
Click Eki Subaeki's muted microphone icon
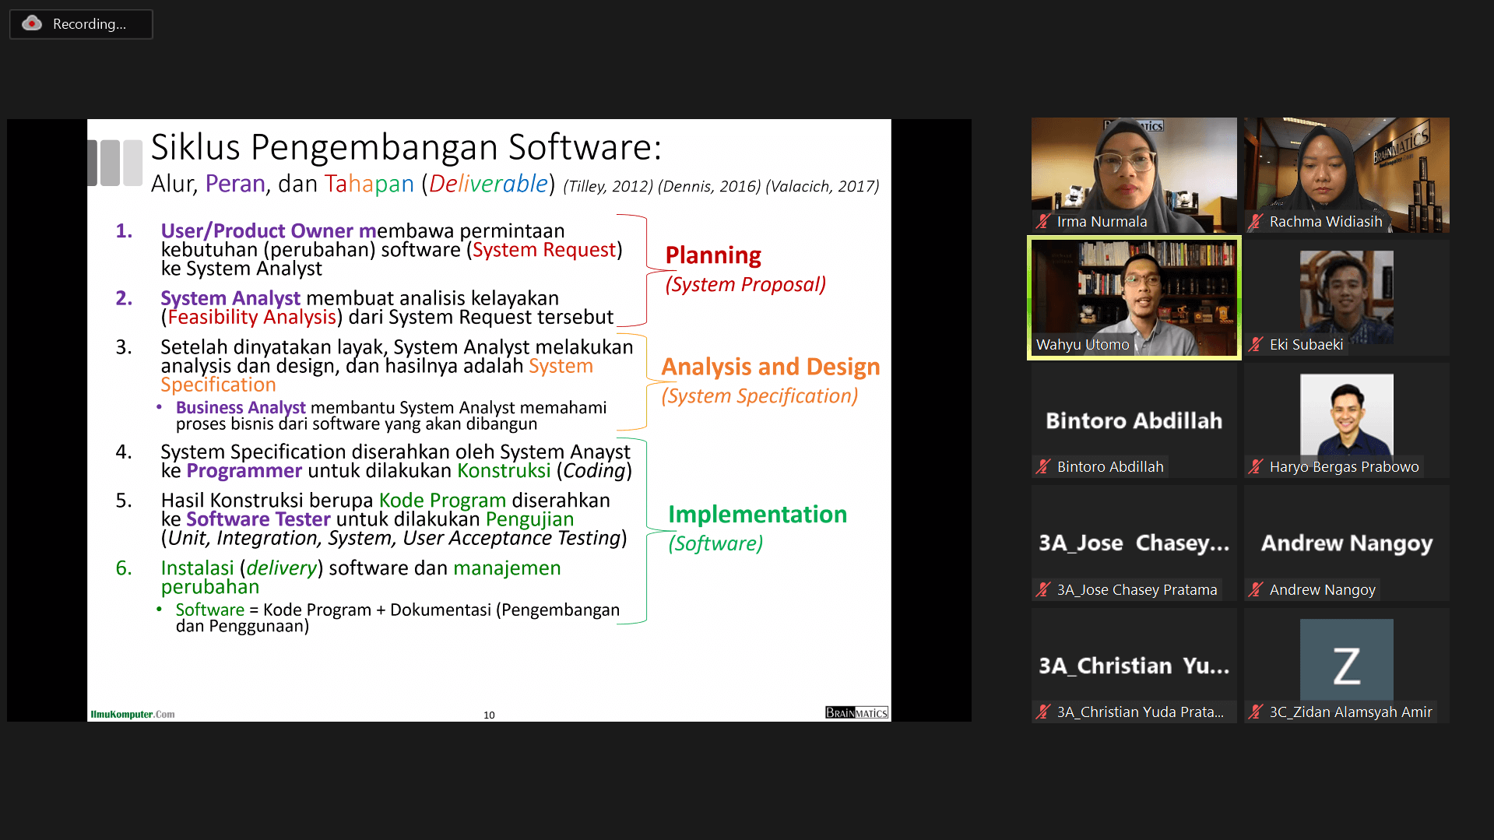pos(1255,344)
